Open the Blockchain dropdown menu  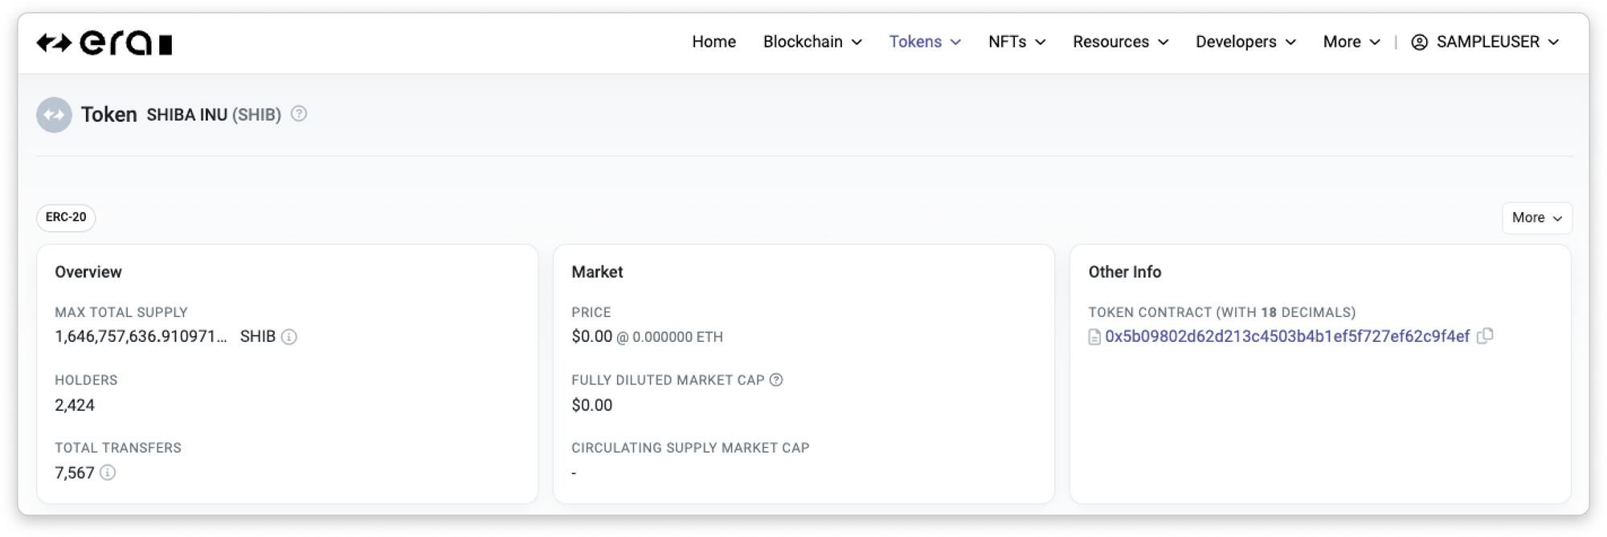812,42
